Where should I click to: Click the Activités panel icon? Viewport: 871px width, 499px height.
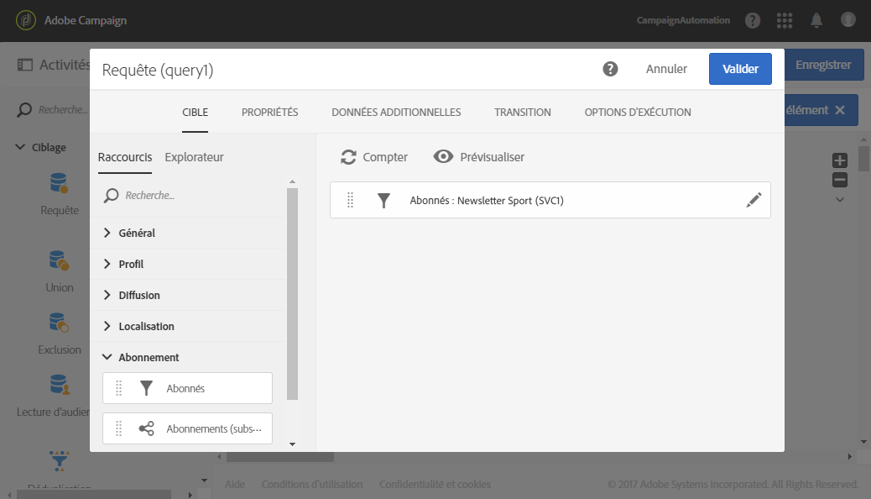click(x=25, y=65)
